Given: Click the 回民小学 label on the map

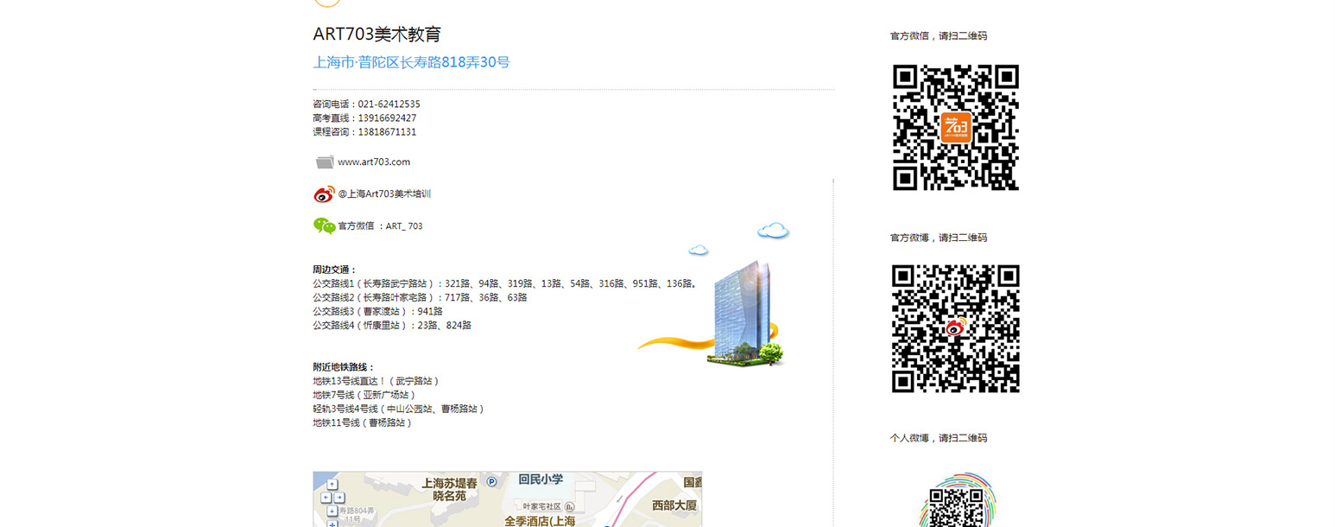Looking at the screenshot, I should [x=541, y=479].
